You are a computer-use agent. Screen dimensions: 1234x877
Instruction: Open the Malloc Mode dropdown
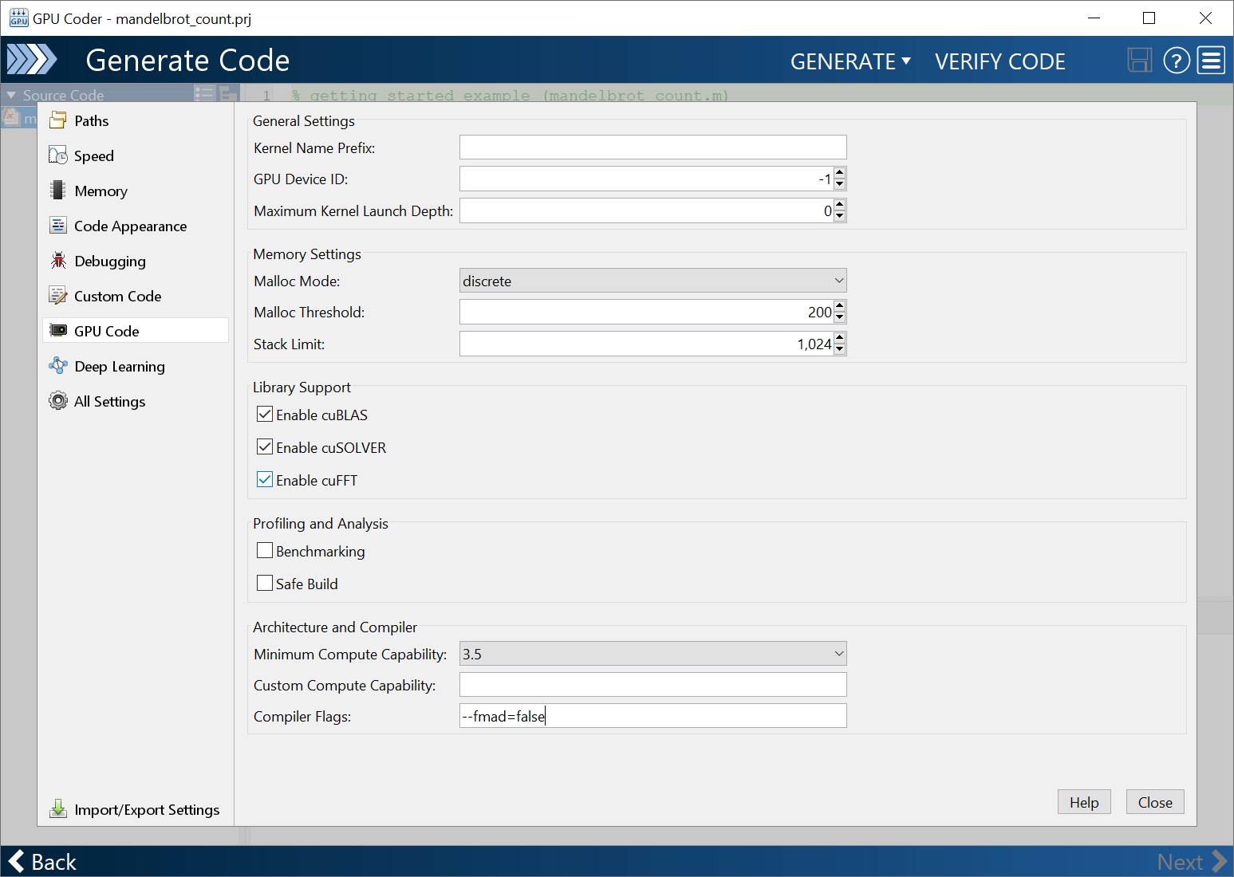pyautogui.click(x=837, y=280)
